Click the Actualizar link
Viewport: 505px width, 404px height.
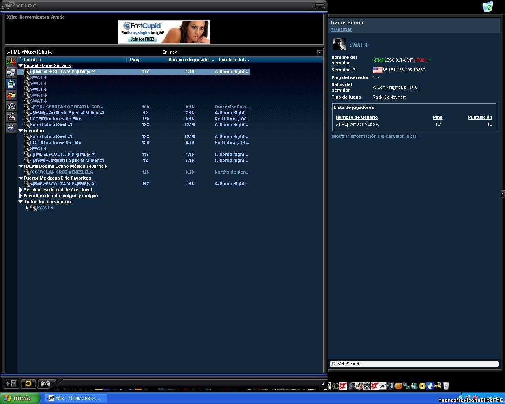pos(341,29)
